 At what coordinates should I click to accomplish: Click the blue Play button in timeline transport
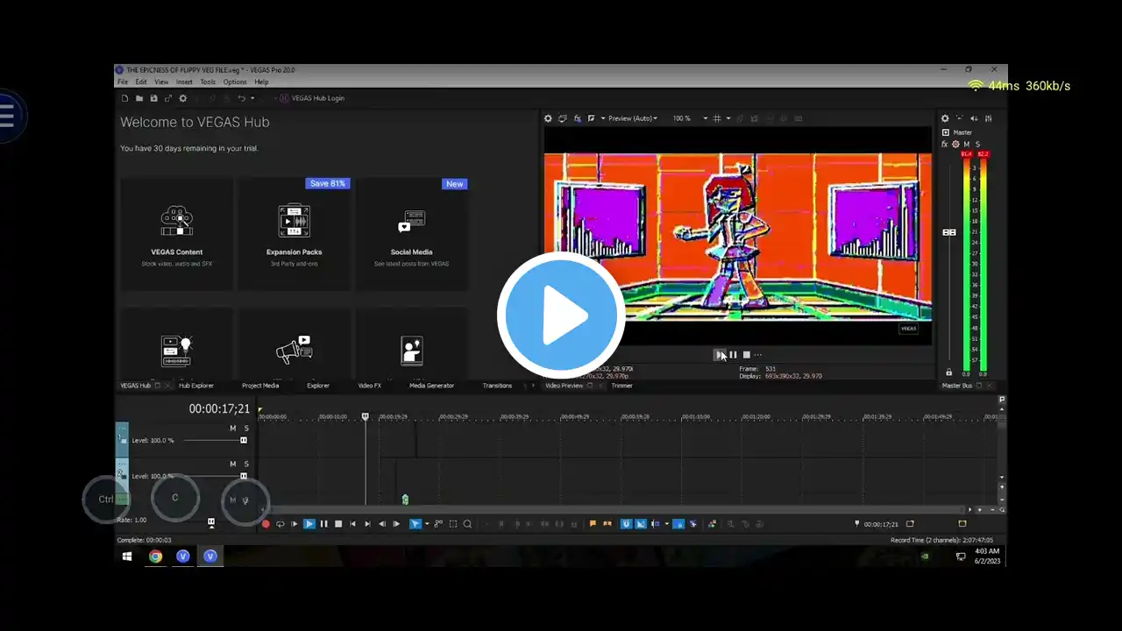[309, 524]
